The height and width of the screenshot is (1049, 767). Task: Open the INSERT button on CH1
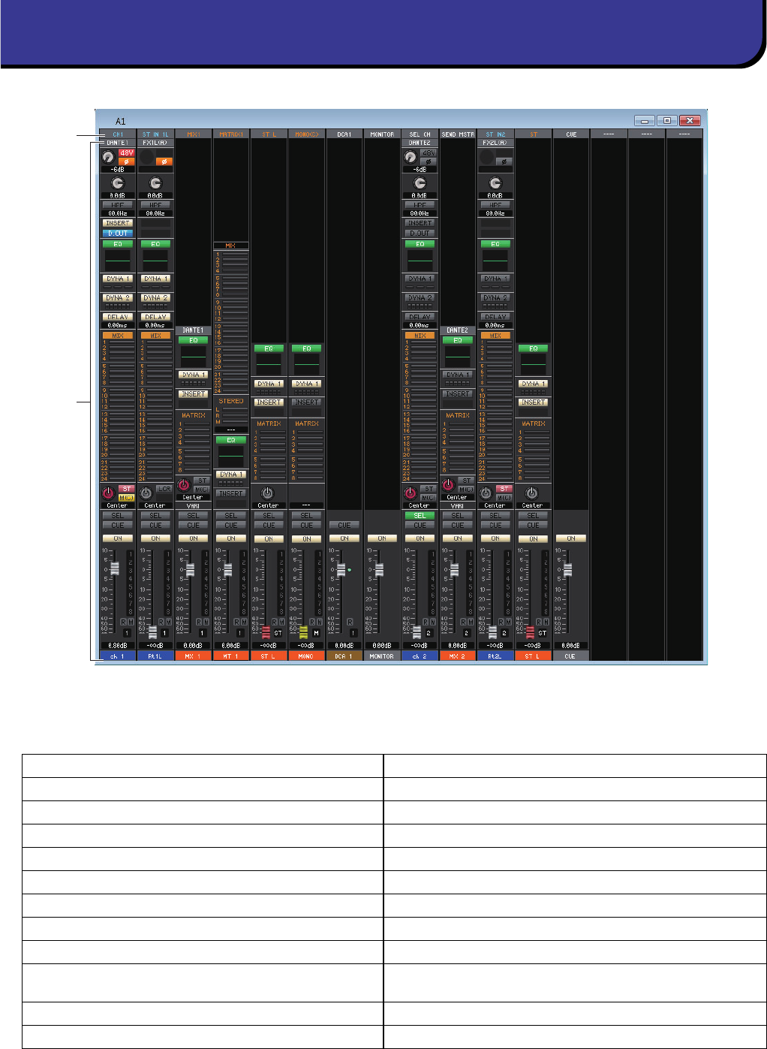(118, 223)
